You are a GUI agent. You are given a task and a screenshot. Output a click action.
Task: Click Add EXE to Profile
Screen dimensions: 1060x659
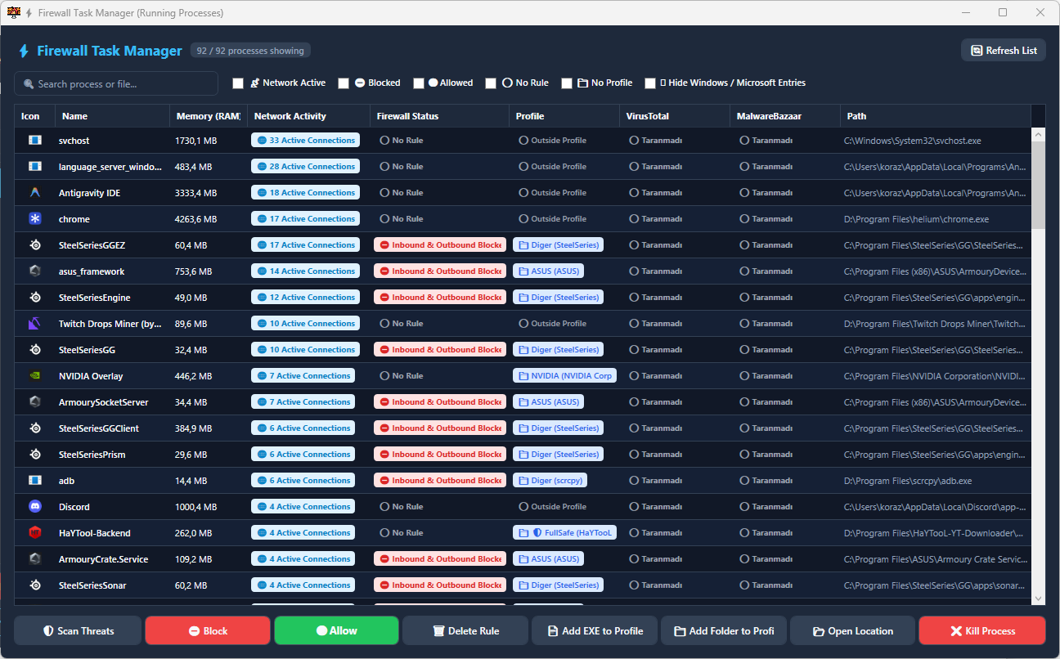coord(595,631)
